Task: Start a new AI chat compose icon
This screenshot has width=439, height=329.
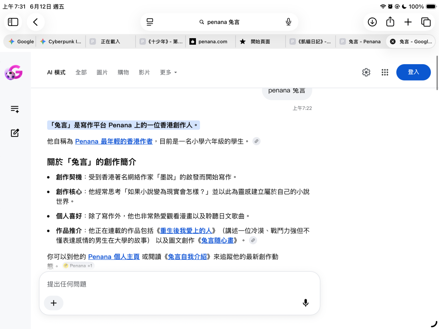Action: [x=15, y=133]
